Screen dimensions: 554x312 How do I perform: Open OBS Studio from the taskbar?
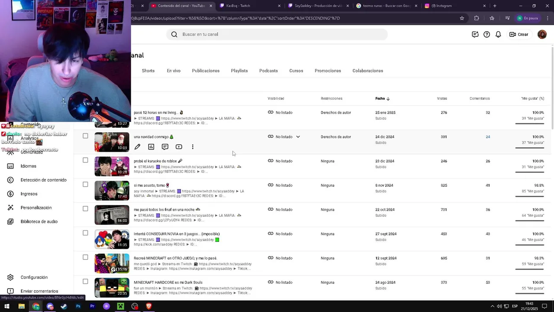[135, 306]
